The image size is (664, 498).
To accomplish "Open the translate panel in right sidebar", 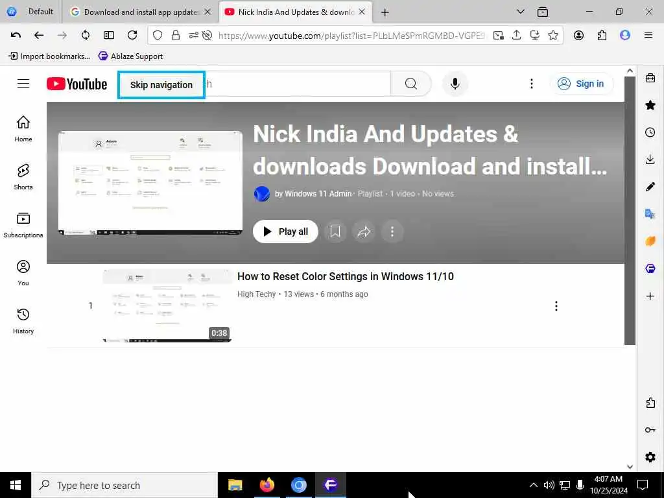I will (650, 214).
